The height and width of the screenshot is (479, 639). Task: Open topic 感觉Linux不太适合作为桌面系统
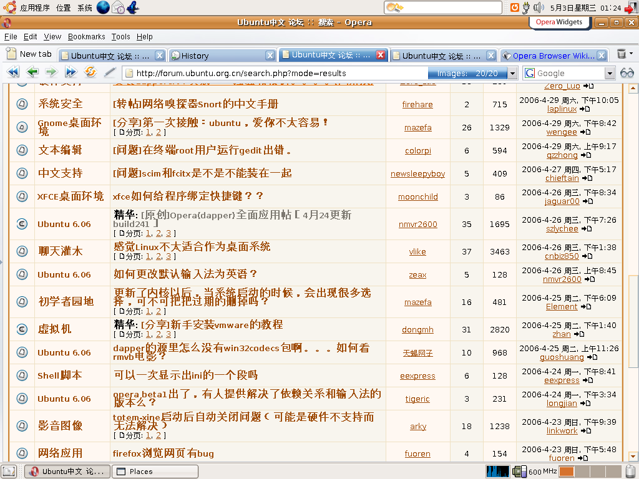pyautogui.click(x=192, y=246)
